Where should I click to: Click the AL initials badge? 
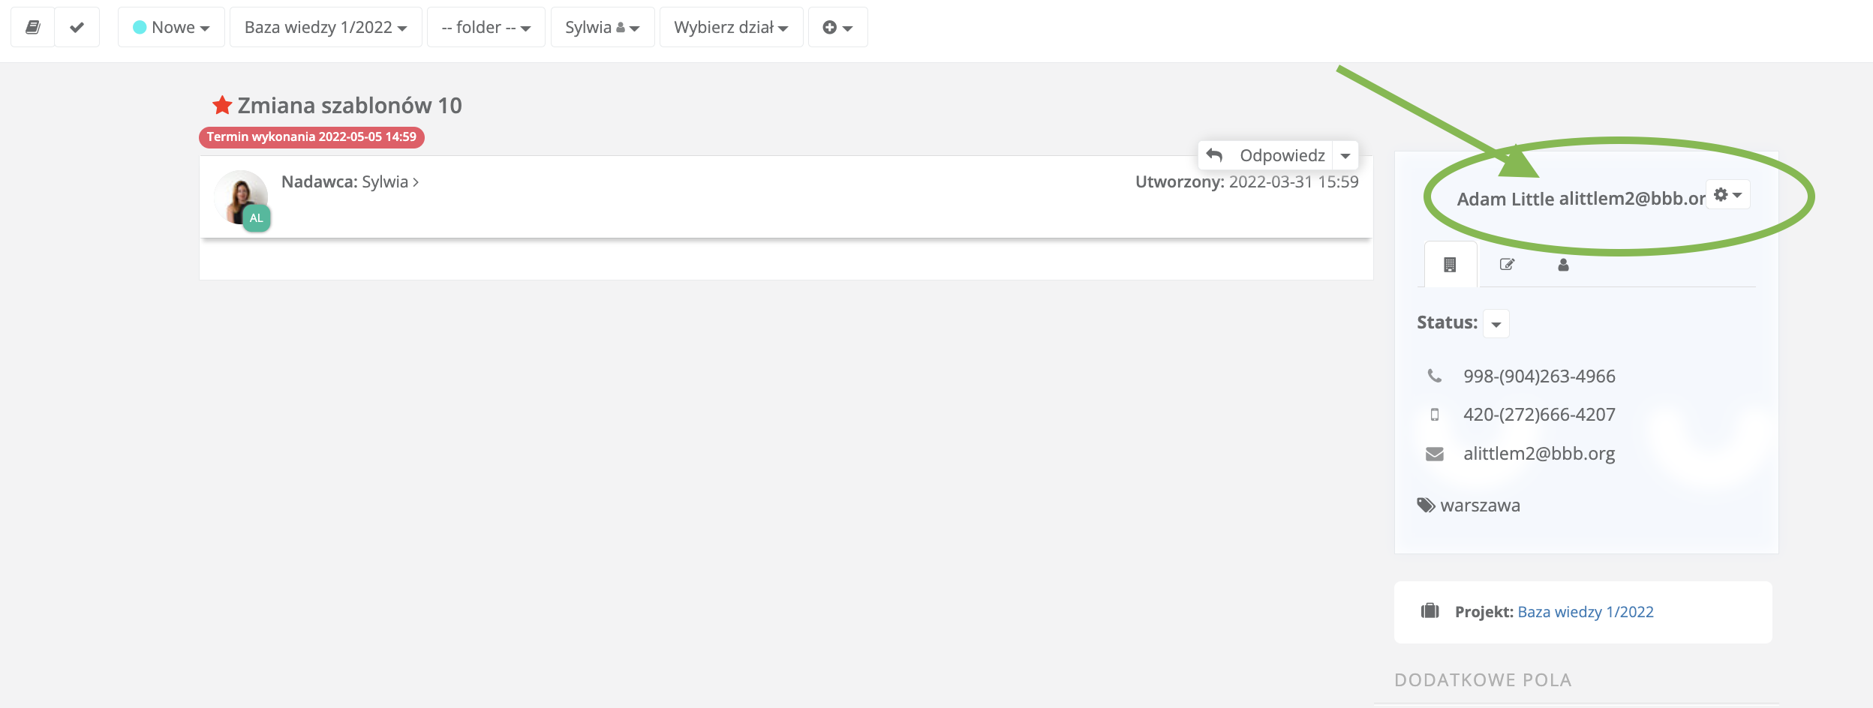tap(257, 218)
